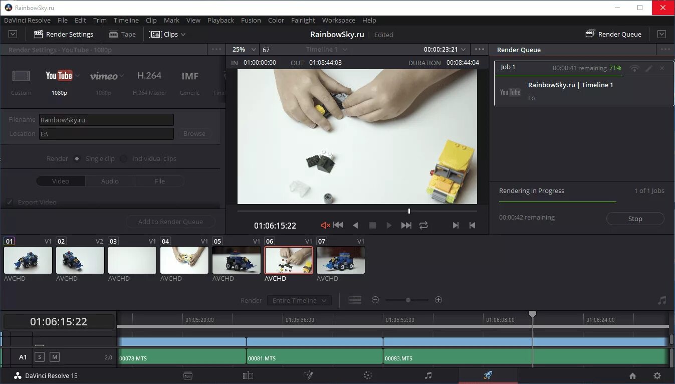This screenshot has height=384, width=675.
Task: Expand the 25% viewer zoom dropdown
Action: (244, 50)
